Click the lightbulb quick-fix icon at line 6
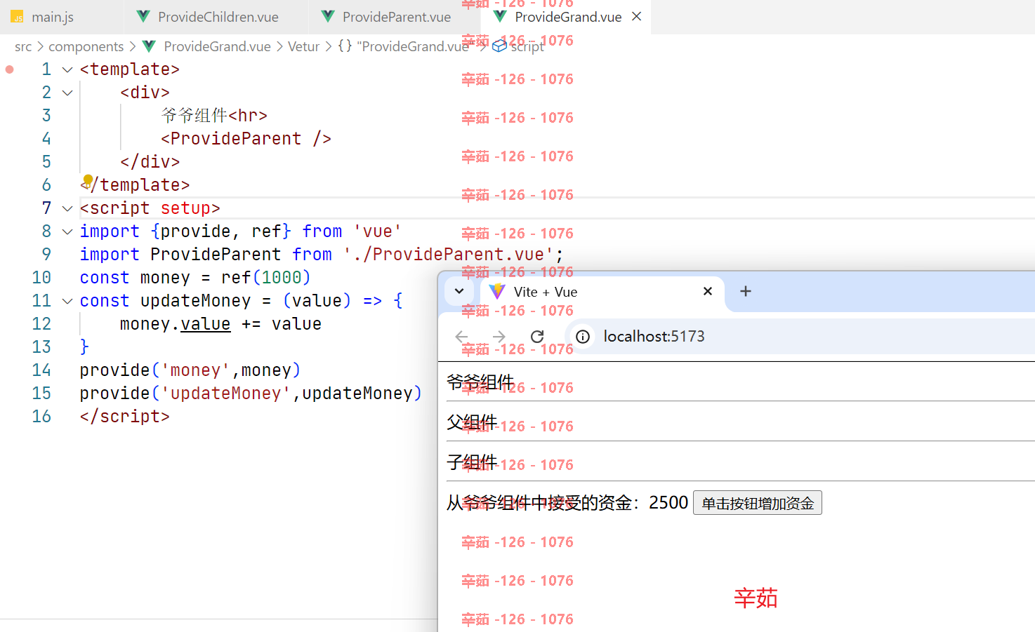Image resolution: width=1035 pixels, height=632 pixels. tap(87, 180)
